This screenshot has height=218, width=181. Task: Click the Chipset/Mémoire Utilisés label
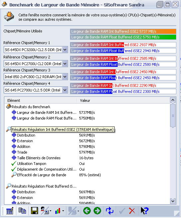pos(23,31)
